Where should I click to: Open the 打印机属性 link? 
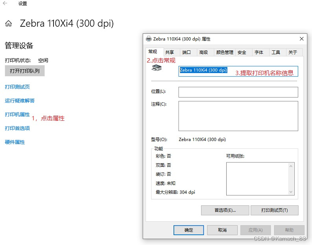point(17,114)
